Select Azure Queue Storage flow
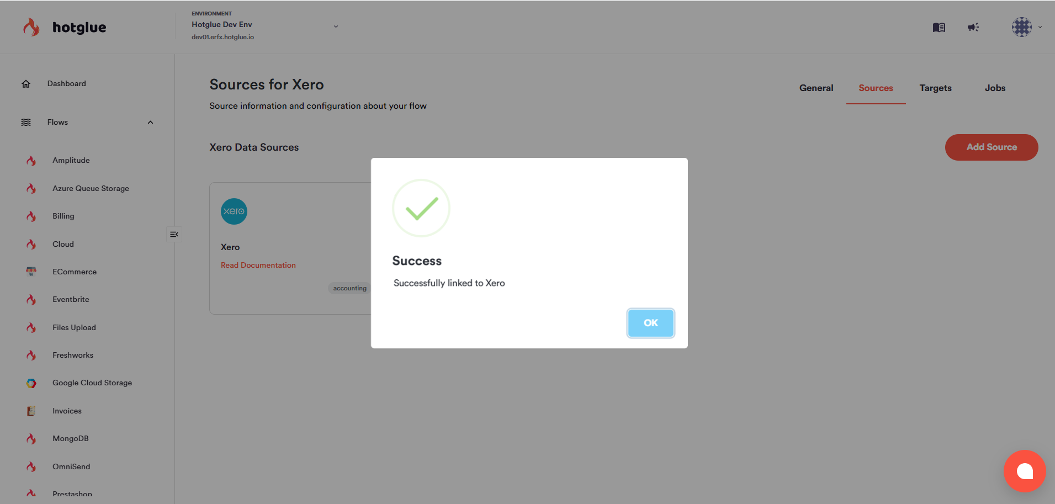 click(x=91, y=188)
